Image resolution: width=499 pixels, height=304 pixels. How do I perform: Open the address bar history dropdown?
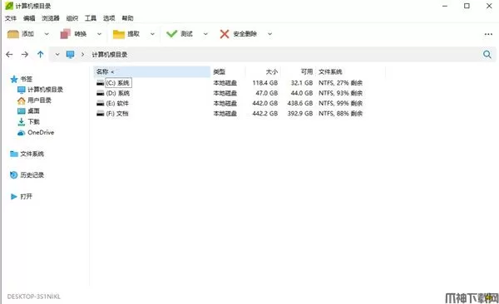point(57,55)
